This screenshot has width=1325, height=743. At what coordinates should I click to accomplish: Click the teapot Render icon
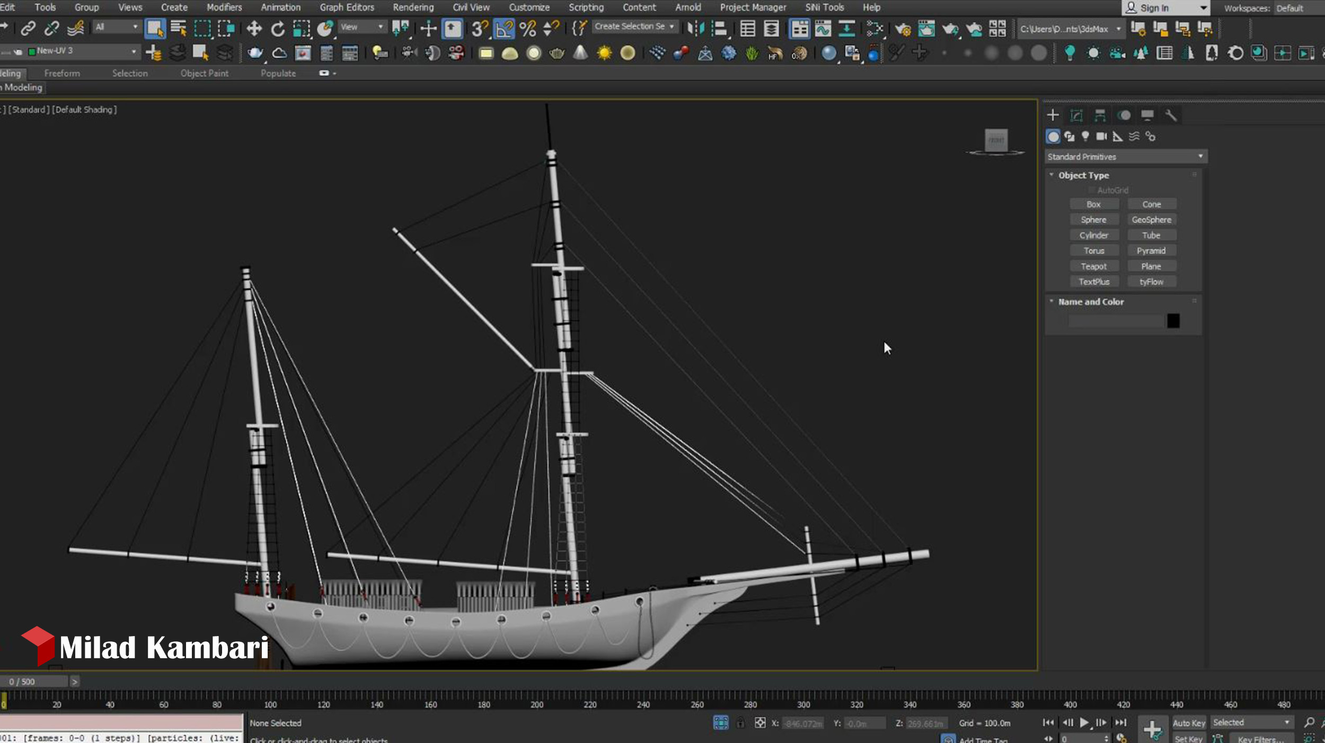pos(950,29)
